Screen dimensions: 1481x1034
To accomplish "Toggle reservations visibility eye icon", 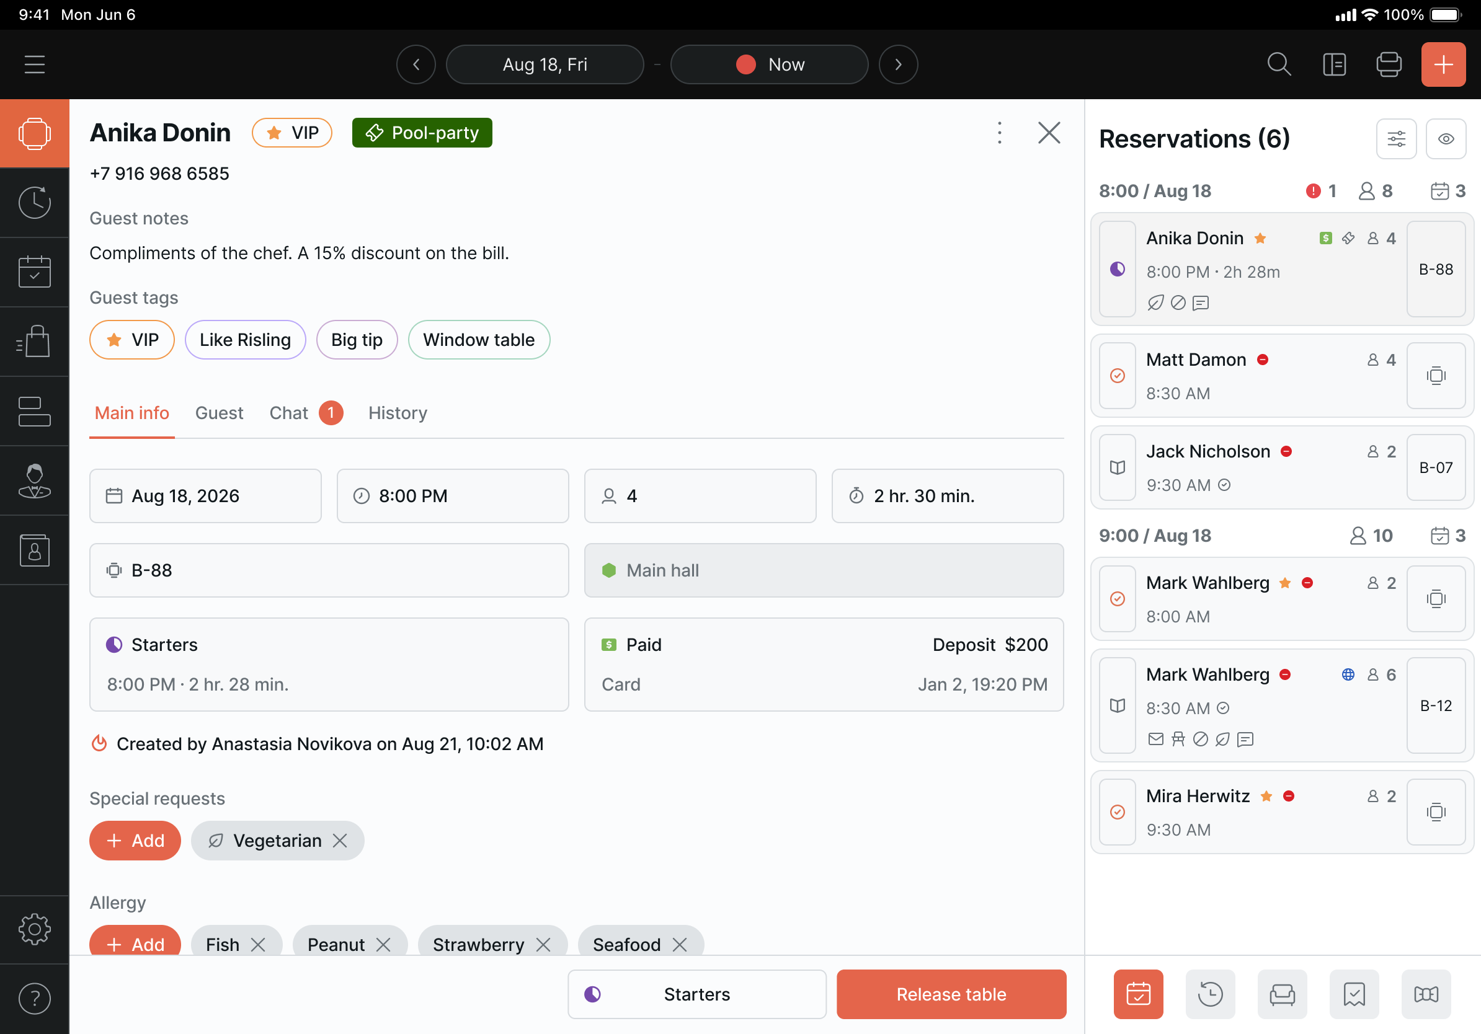I will 1446,139.
